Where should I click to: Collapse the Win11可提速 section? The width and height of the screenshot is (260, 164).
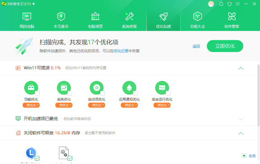241,68
